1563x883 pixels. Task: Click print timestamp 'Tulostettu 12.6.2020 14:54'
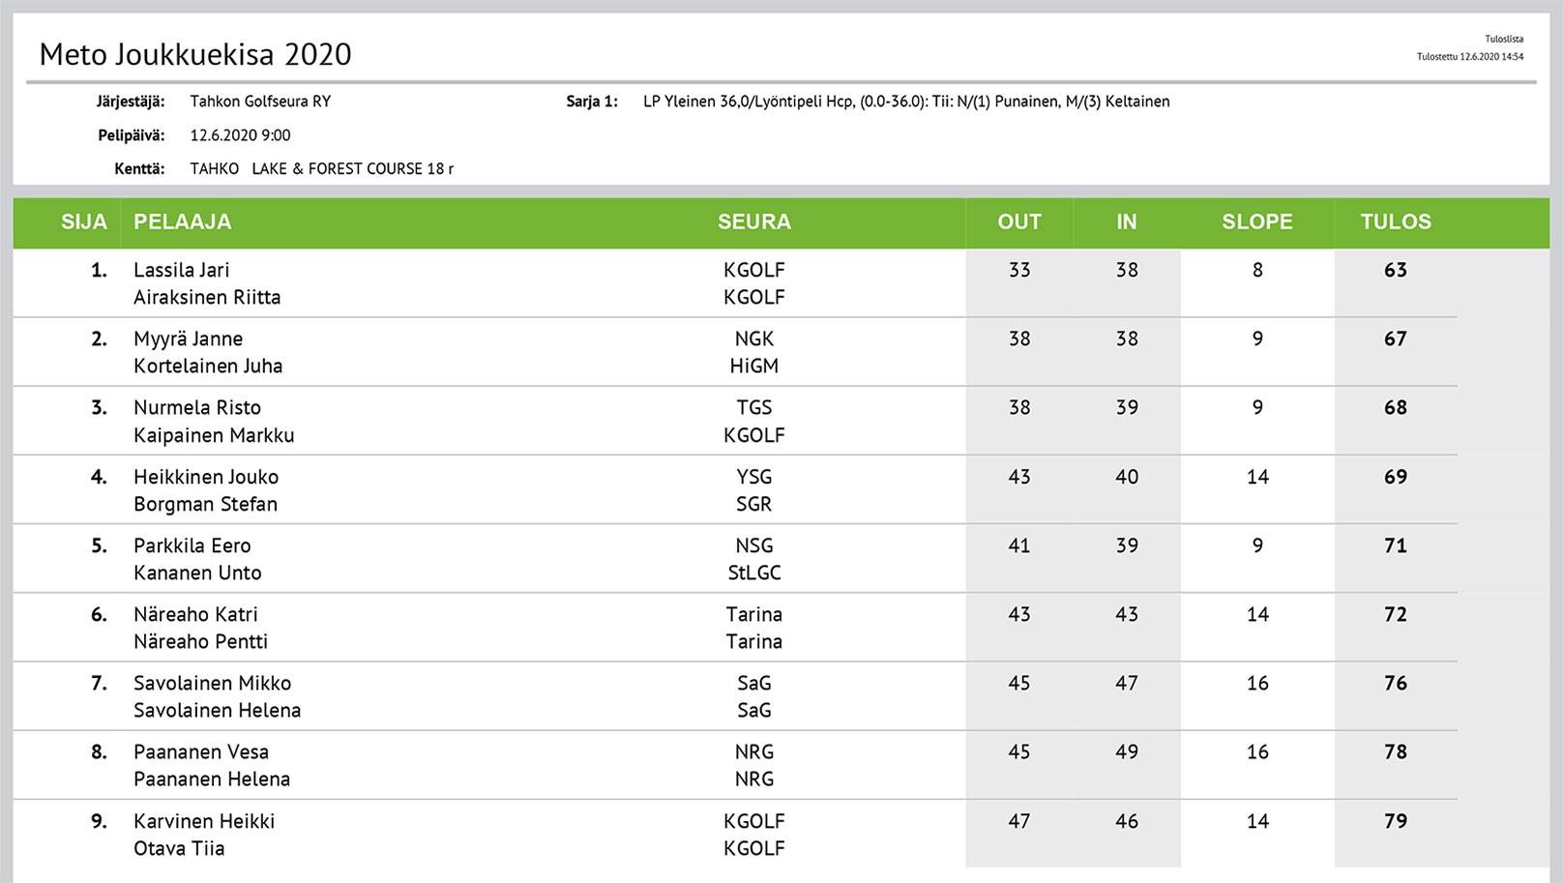[x=1470, y=57]
